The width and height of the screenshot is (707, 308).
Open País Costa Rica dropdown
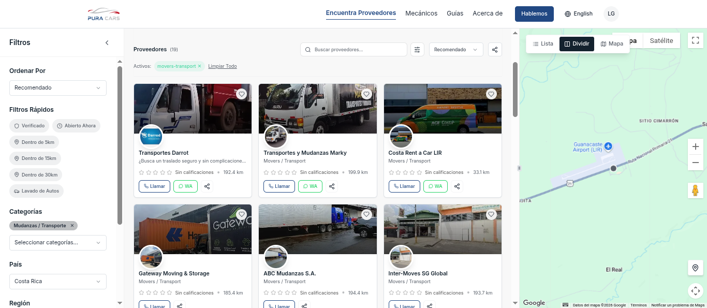coord(58,281)
